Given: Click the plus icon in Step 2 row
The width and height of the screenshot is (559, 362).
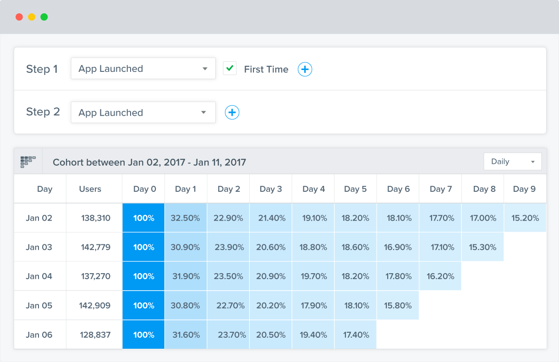Looking at the screenshot, I should tap(232, 113).
